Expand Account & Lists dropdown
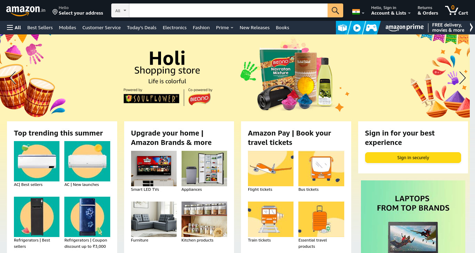The width and height of the screenshot is (475, 253). tap(391, 10)
